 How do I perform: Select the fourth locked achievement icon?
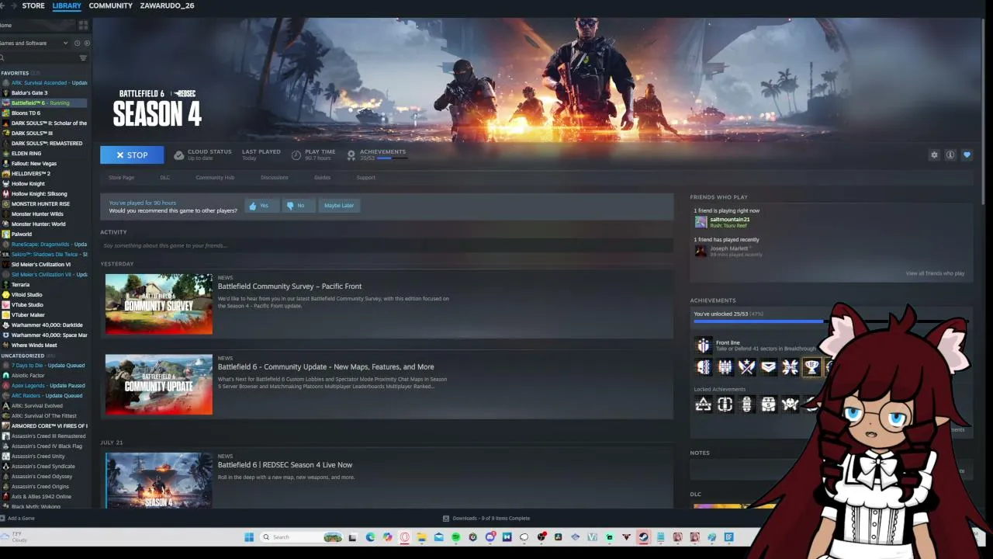pos(768,404)
